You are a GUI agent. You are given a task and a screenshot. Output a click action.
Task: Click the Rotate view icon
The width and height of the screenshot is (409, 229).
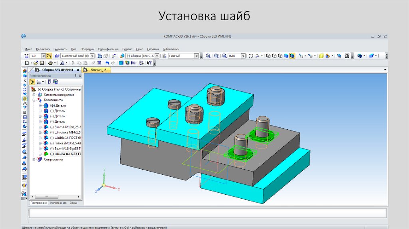251,56
